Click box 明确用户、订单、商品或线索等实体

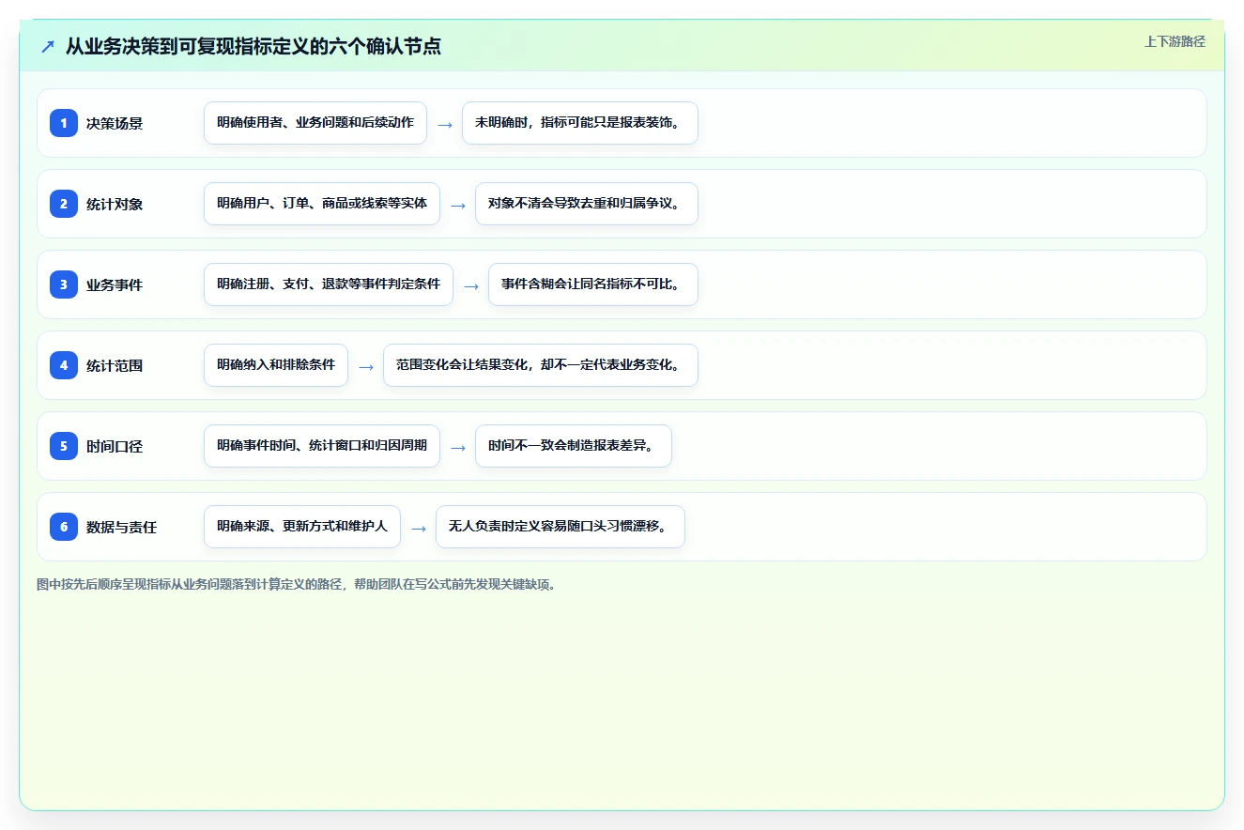322,204
